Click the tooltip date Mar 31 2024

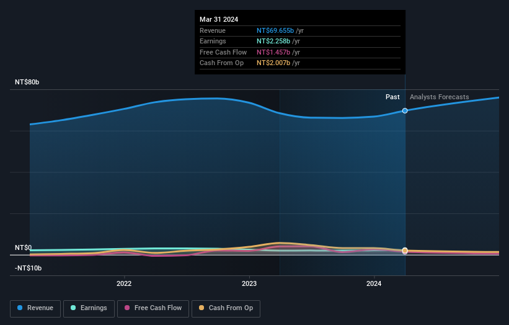coord(219,19)
